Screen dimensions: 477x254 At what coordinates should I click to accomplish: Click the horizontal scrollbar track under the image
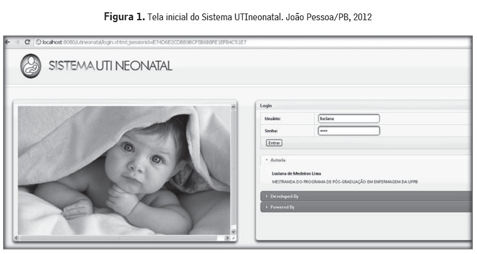click(x=122, y=238)
